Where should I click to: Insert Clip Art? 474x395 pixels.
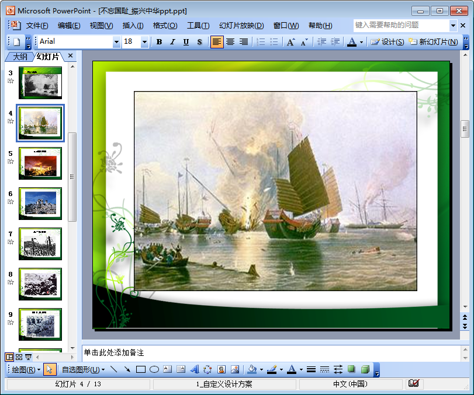click(222, 369)
